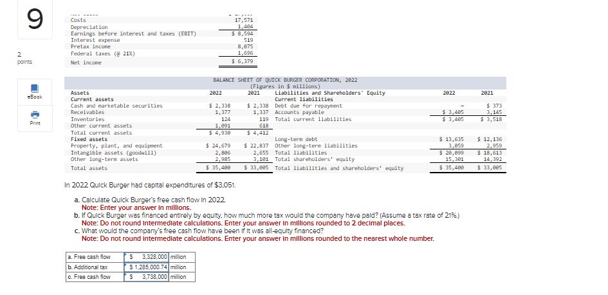Click the Inventories row label
The height and width of the screenshot is (295, 608).
pos(88,119)
